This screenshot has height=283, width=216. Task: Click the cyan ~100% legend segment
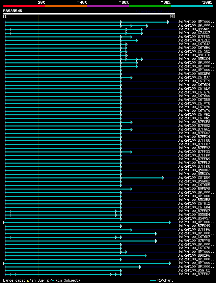(x=192, y=6)
